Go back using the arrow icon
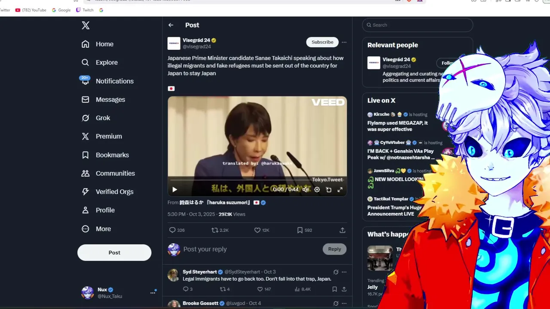 (x=171, y=25)
